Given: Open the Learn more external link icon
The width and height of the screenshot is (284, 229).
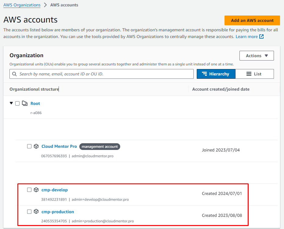Looking at the screenshot, I should (261, 36).
